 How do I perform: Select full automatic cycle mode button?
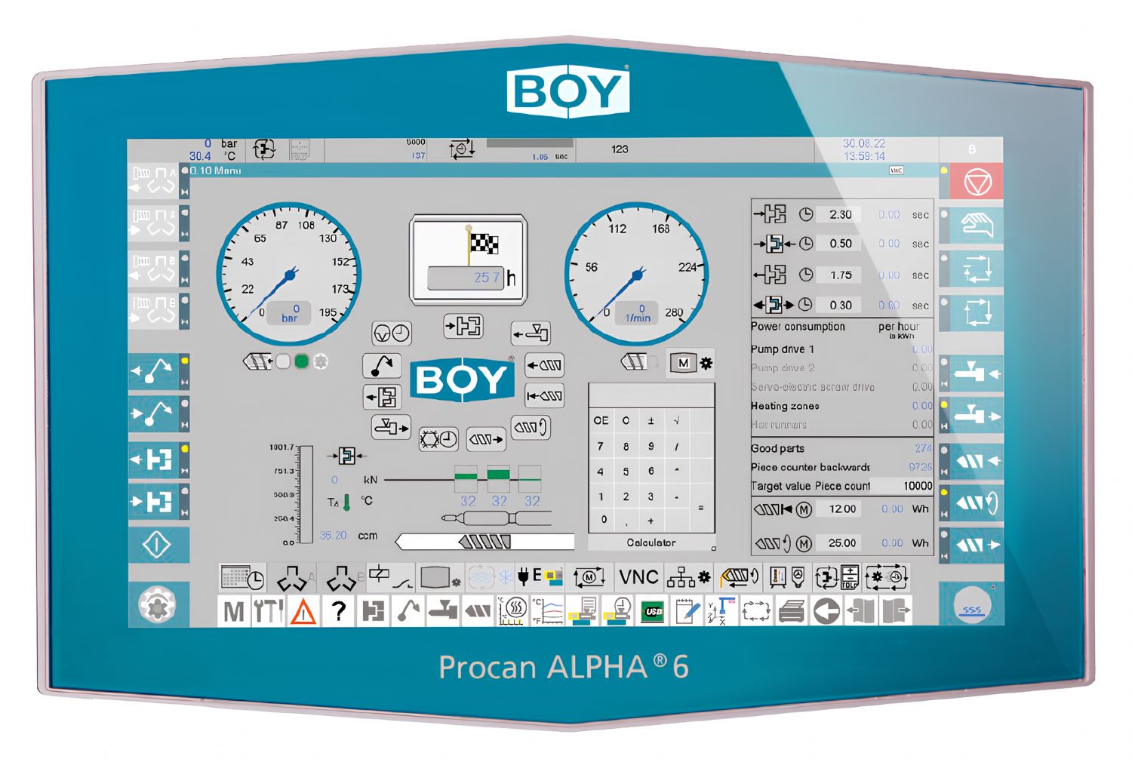(x=977, y=312)
